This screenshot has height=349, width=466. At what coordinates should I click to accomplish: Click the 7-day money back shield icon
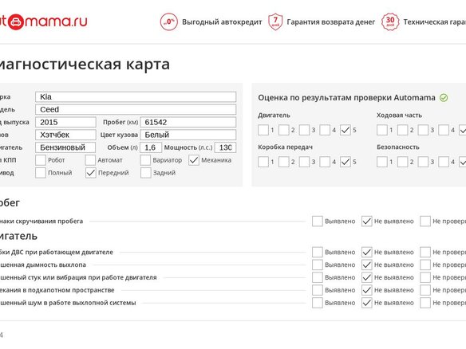pyautogui.click(x=275, y=22)
